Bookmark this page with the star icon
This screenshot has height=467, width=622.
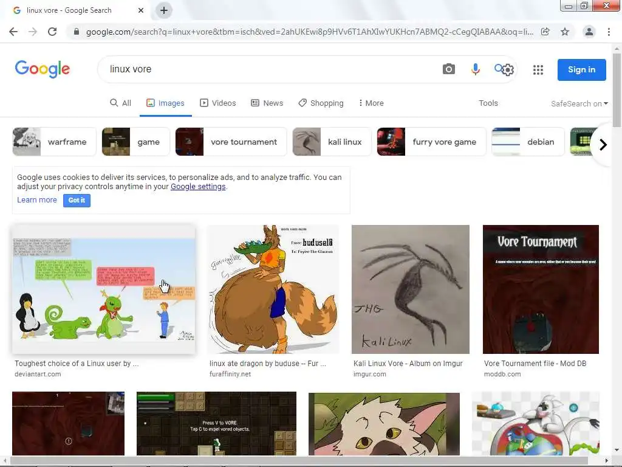(x=565, y=32)
